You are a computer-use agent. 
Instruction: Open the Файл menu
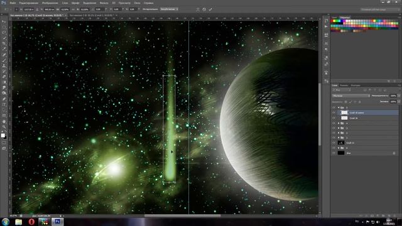click(13, 3)
